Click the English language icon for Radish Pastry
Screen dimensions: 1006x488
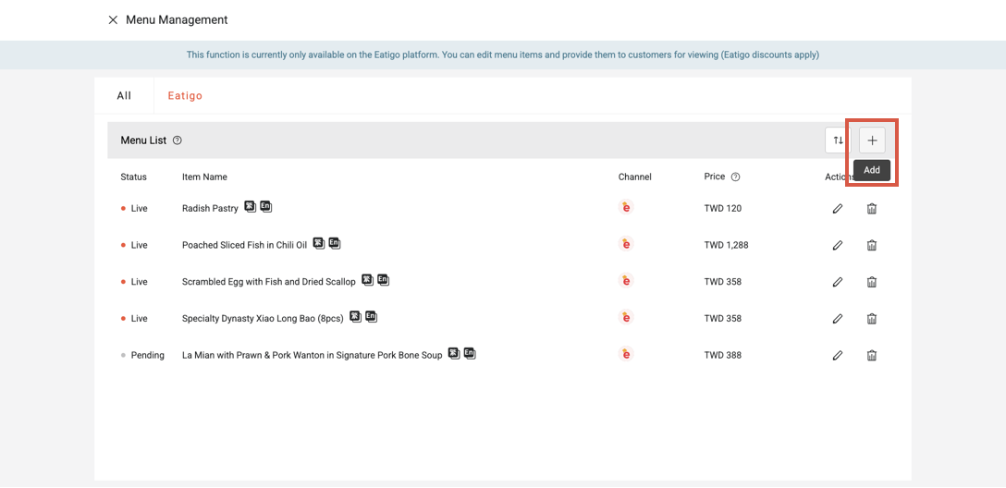[x=265, y=207]
